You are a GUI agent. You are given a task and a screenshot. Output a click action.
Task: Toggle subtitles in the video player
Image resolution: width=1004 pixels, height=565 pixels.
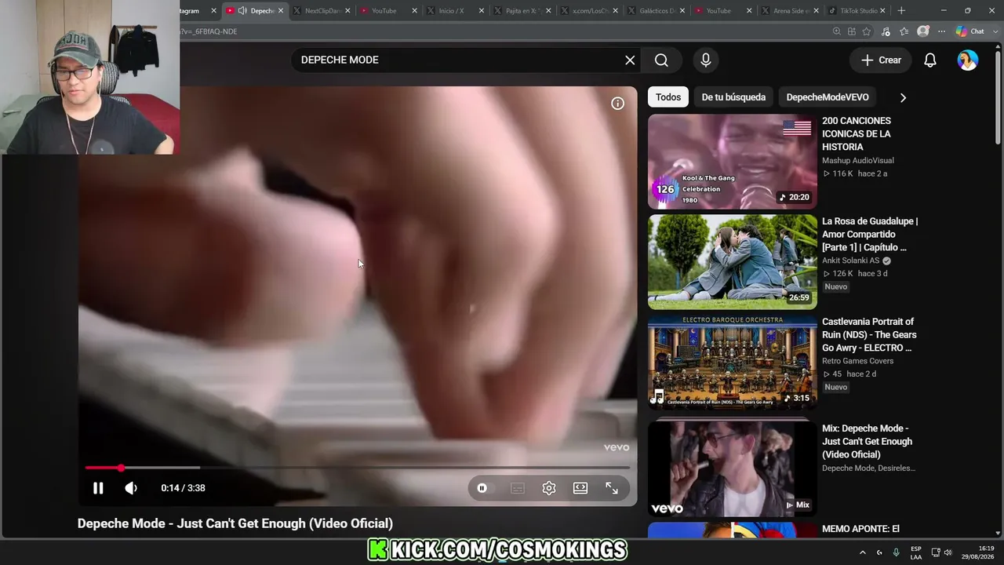[x=518, y=488]
